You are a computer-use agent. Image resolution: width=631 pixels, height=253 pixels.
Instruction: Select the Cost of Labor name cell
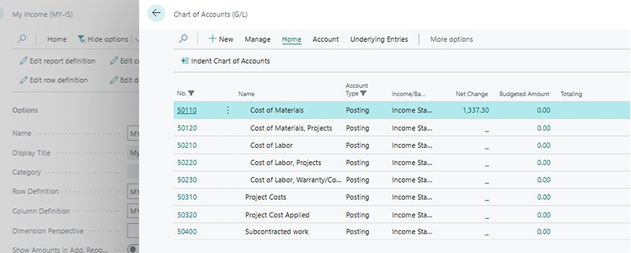271,145
